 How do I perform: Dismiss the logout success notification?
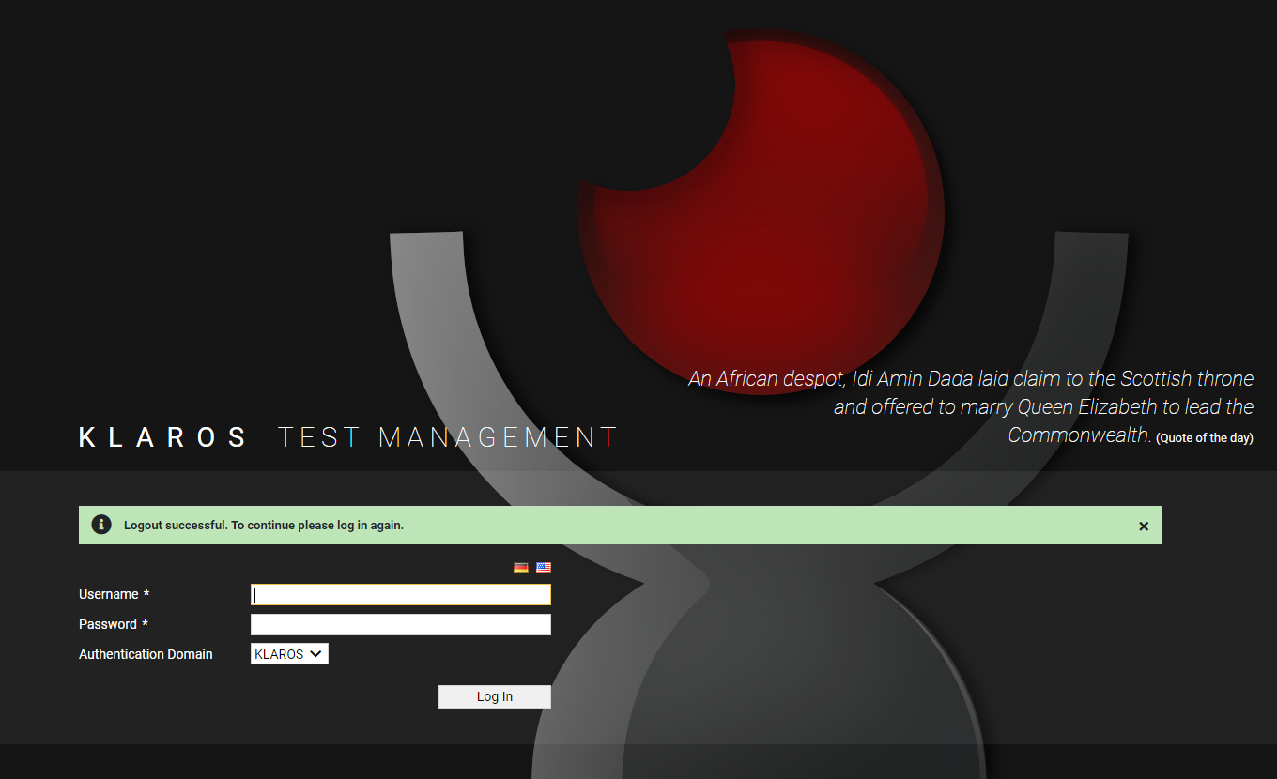1144,526
